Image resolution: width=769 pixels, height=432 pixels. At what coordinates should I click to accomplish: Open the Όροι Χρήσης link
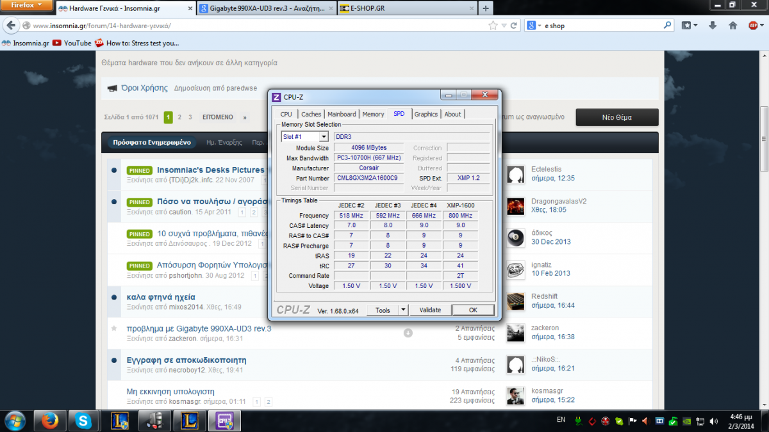[145, 88]
